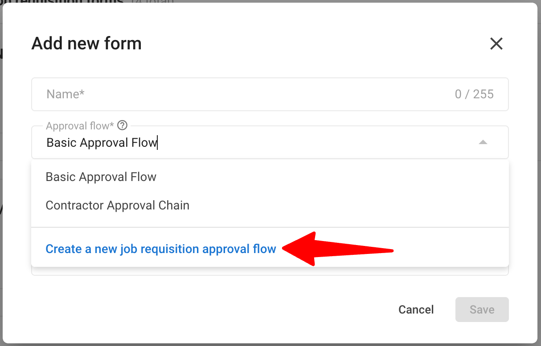This screenshot has width=541, height=346.
Task: Click the 0 / 255 character counter
Action: coord(474,94)
